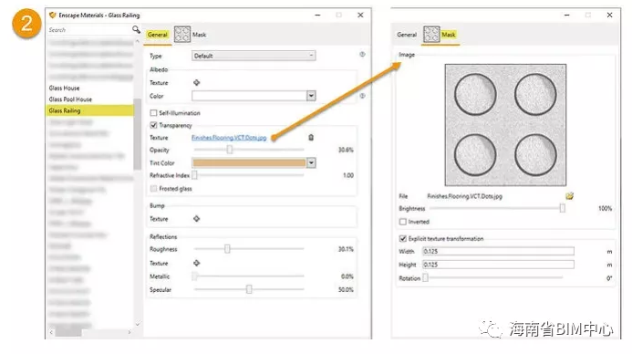Switch to the General tab in right window
The image size is (632, 354).
coord(407,35)
